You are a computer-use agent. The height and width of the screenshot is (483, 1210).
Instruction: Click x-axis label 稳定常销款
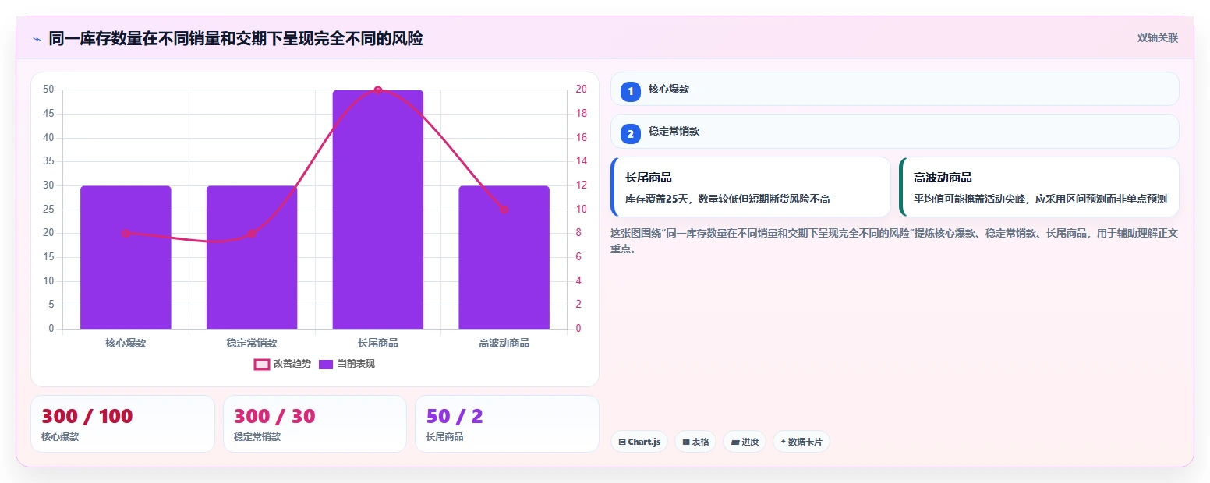coord(252,343)
